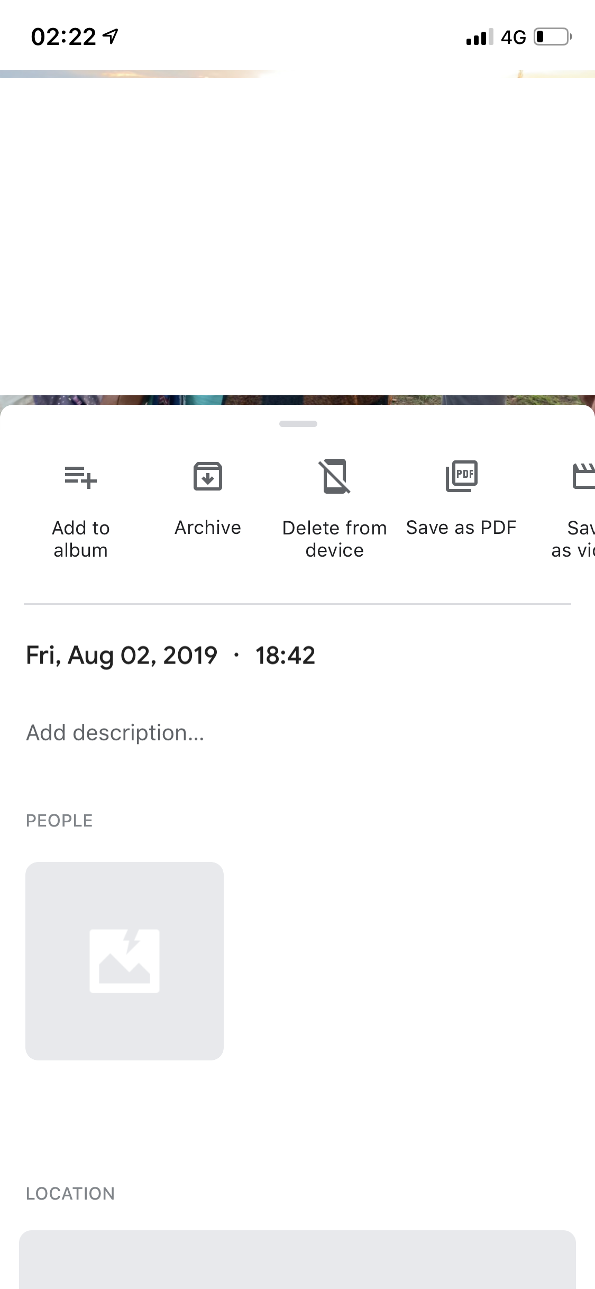Tap the Save as PDF icon
The image size is (595, 1289).
click(462, 476)
